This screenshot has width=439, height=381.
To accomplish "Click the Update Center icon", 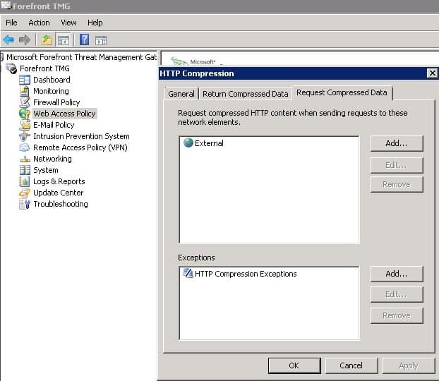I will pos(25,193).
